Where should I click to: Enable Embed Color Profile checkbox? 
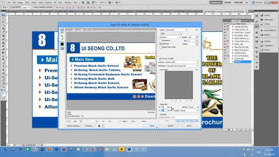[160, 47]
